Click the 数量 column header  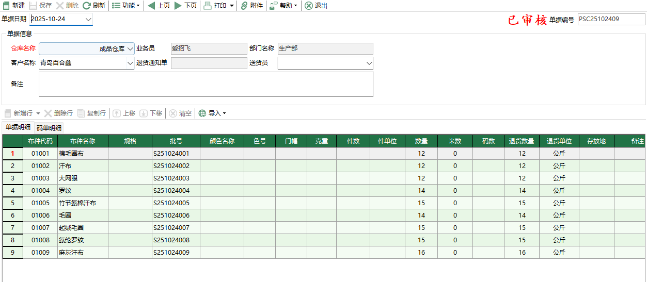pos(421,141)
